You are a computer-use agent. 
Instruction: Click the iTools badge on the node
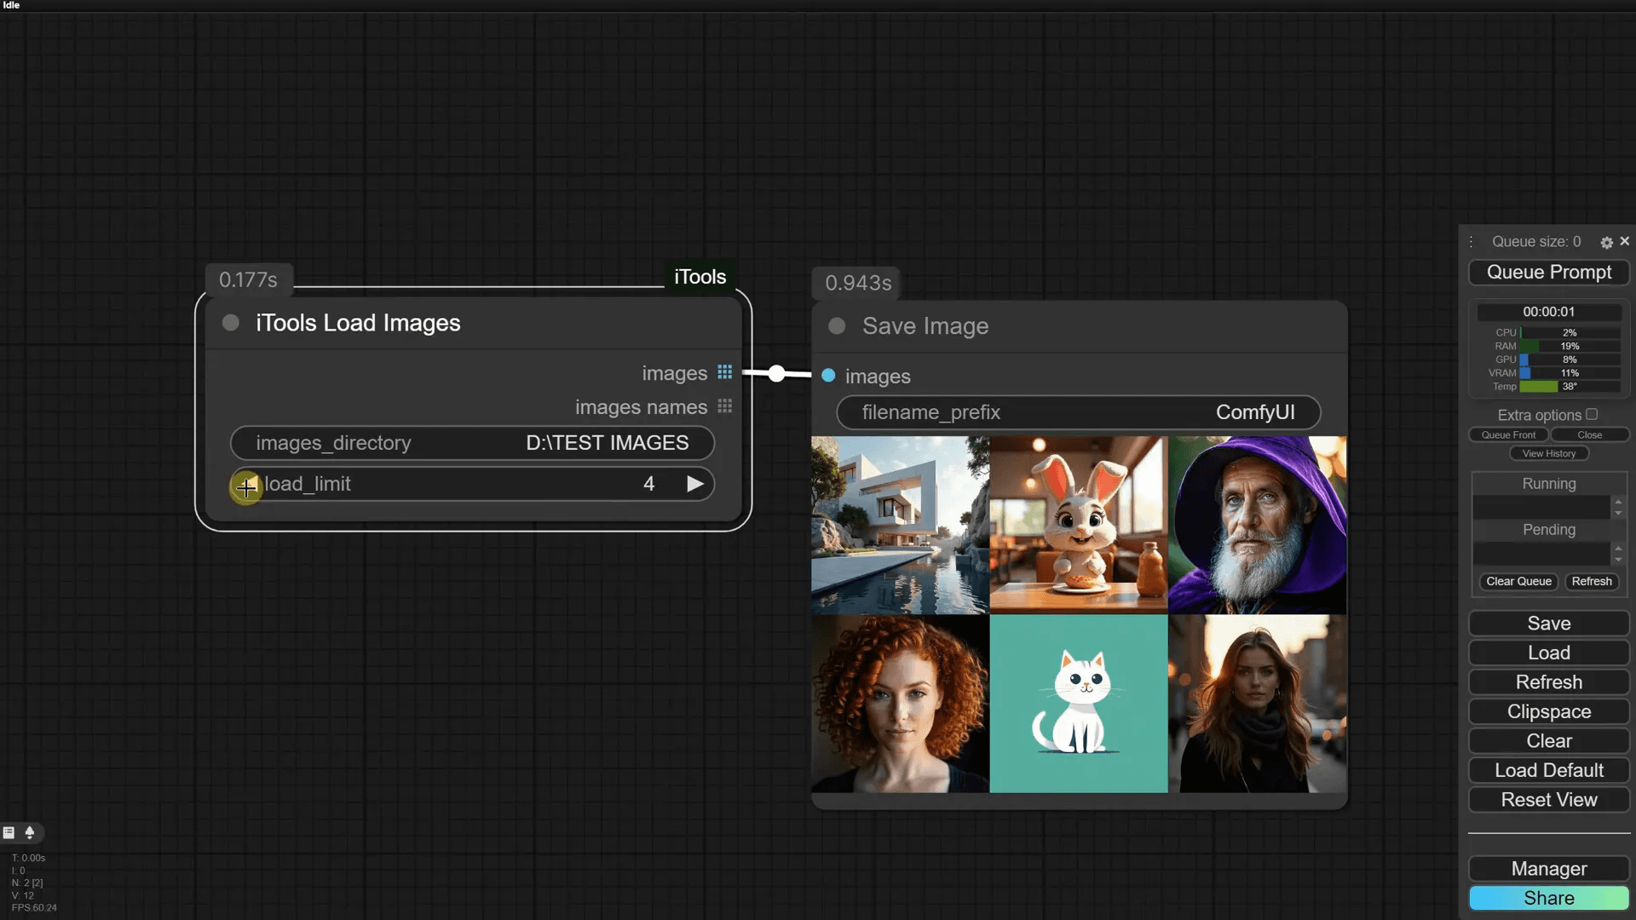click(700, 277)
